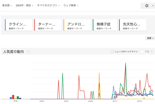Click the help icon next to 予測
155x104 pixels.
(x=152, y=52)
